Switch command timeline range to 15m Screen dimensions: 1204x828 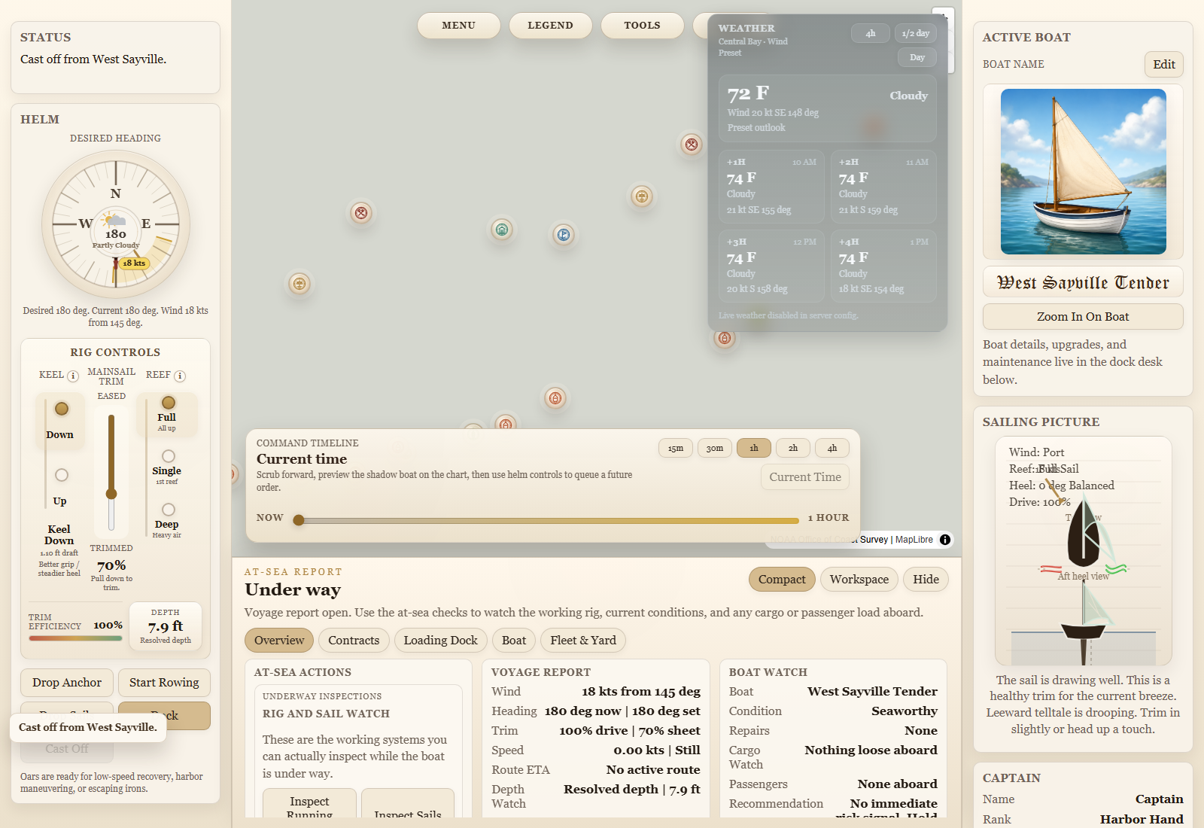pyautogui.click(x=676, y=448)
